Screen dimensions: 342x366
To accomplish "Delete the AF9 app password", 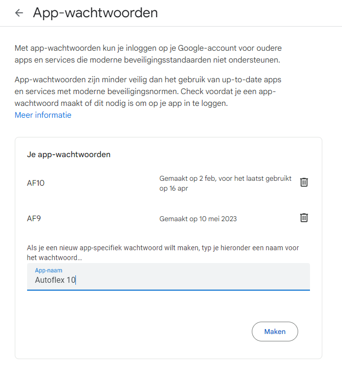I will point(304,218).
